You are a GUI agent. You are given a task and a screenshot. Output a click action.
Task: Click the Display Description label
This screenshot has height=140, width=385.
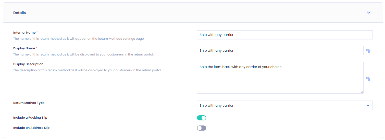coord(28,64)
